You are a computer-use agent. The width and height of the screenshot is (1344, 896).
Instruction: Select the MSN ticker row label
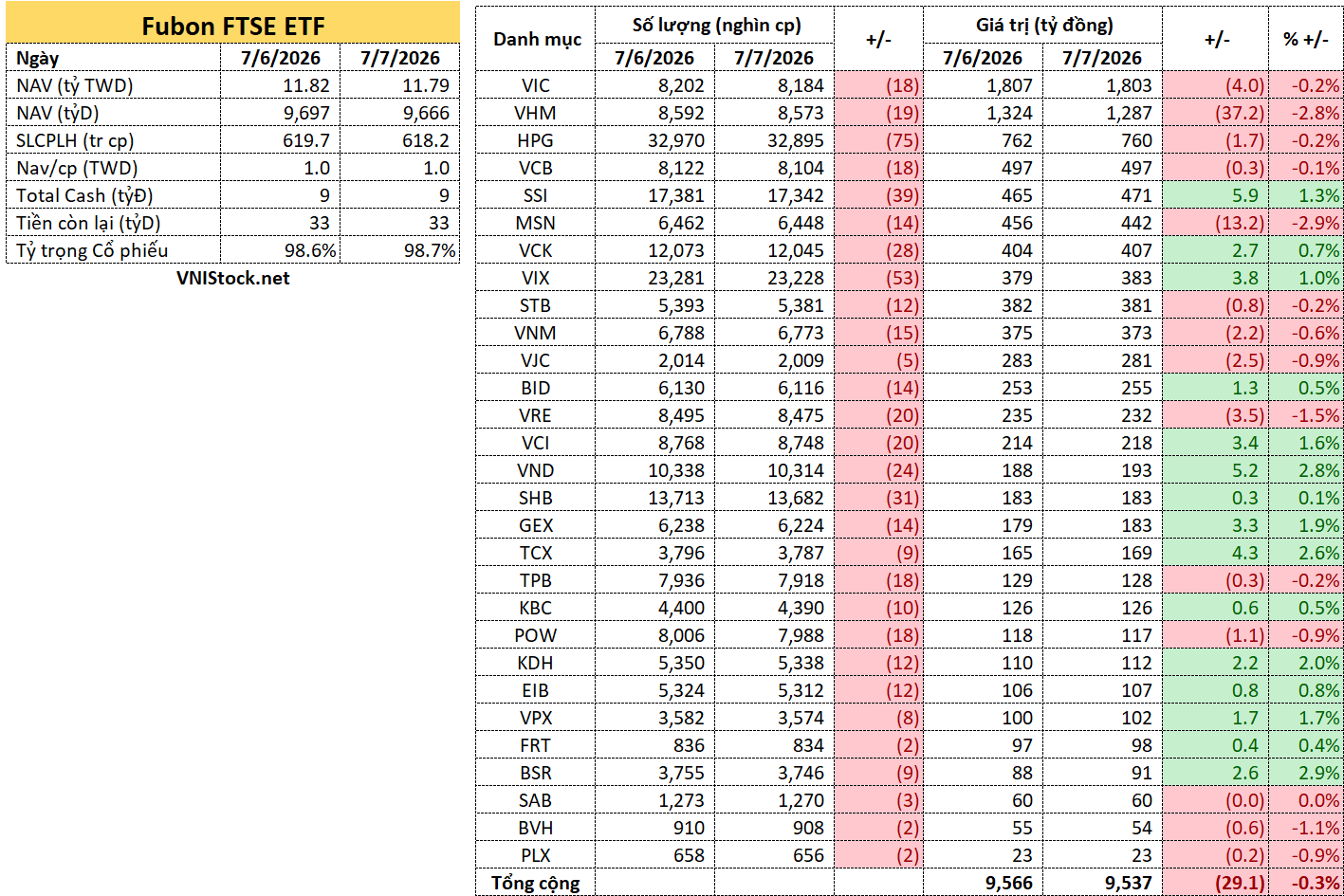536,223
